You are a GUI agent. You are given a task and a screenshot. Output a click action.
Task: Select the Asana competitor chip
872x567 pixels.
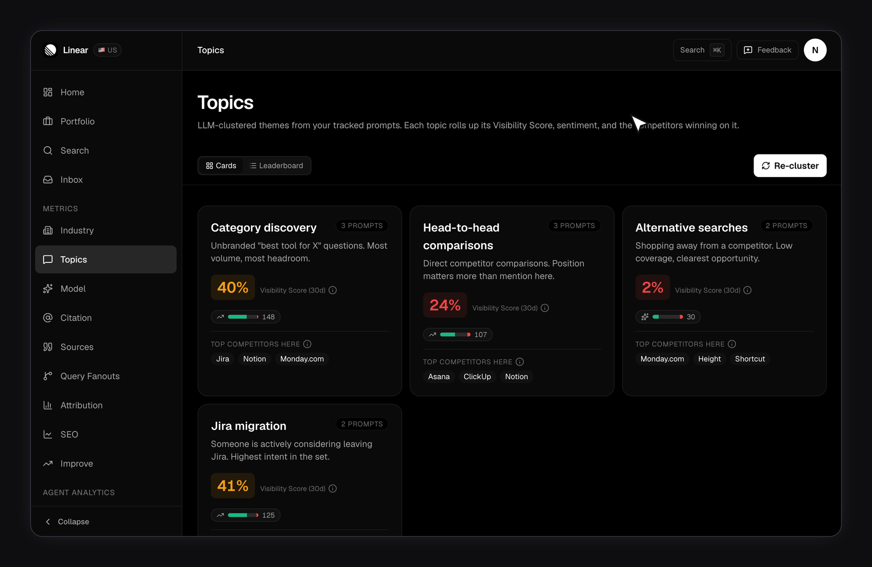coord(439,376)
